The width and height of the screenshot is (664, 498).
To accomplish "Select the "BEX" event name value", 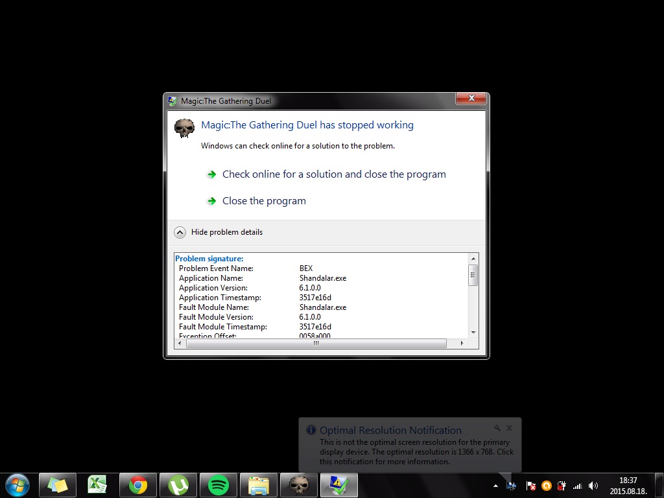I will pos(306,268).
